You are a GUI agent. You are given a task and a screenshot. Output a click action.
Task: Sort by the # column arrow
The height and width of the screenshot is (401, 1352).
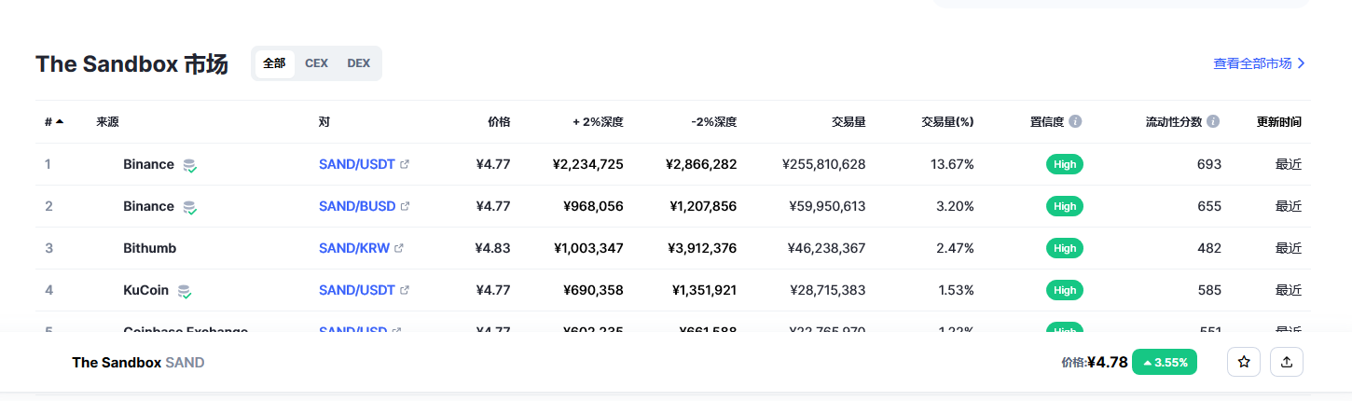60,121
